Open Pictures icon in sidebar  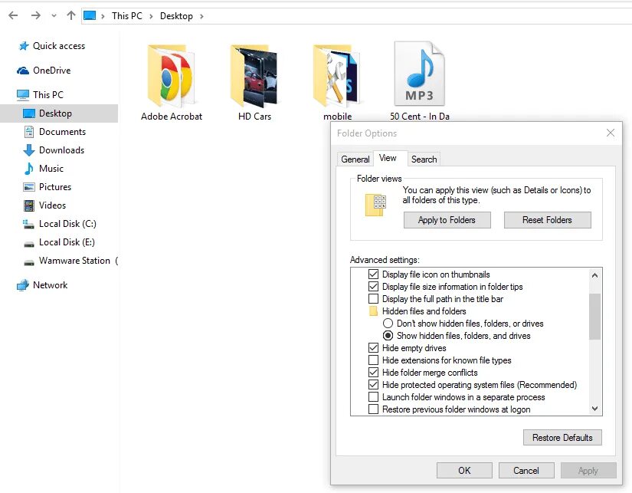[x=29, y=187]
